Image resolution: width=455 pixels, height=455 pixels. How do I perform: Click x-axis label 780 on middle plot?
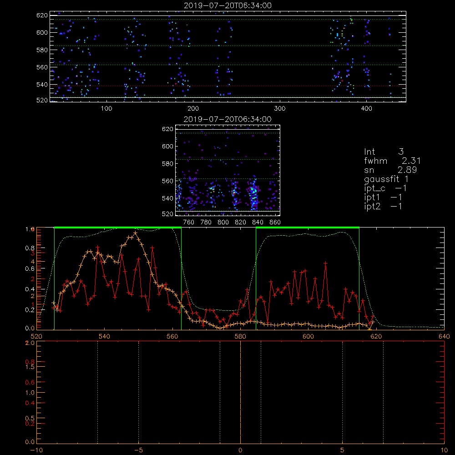pyautogui.click(x=206, y=222)
